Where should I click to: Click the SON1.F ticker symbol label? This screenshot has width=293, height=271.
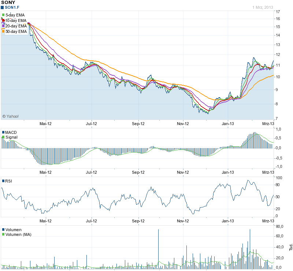(12, 7)
